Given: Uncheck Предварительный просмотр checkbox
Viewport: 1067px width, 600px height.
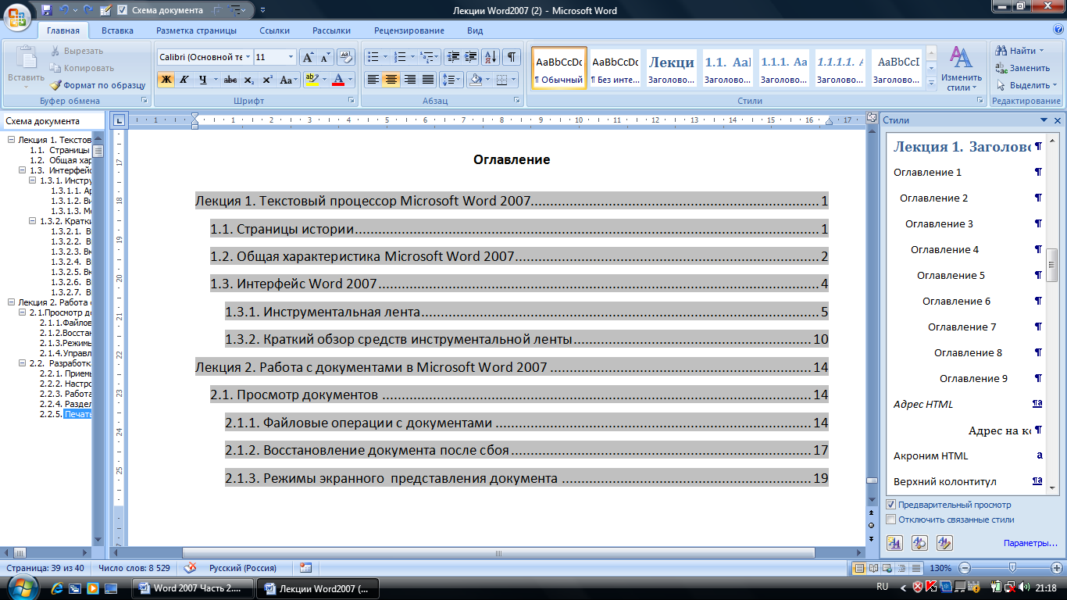Looking at the screenshot, I should (891, 505).
